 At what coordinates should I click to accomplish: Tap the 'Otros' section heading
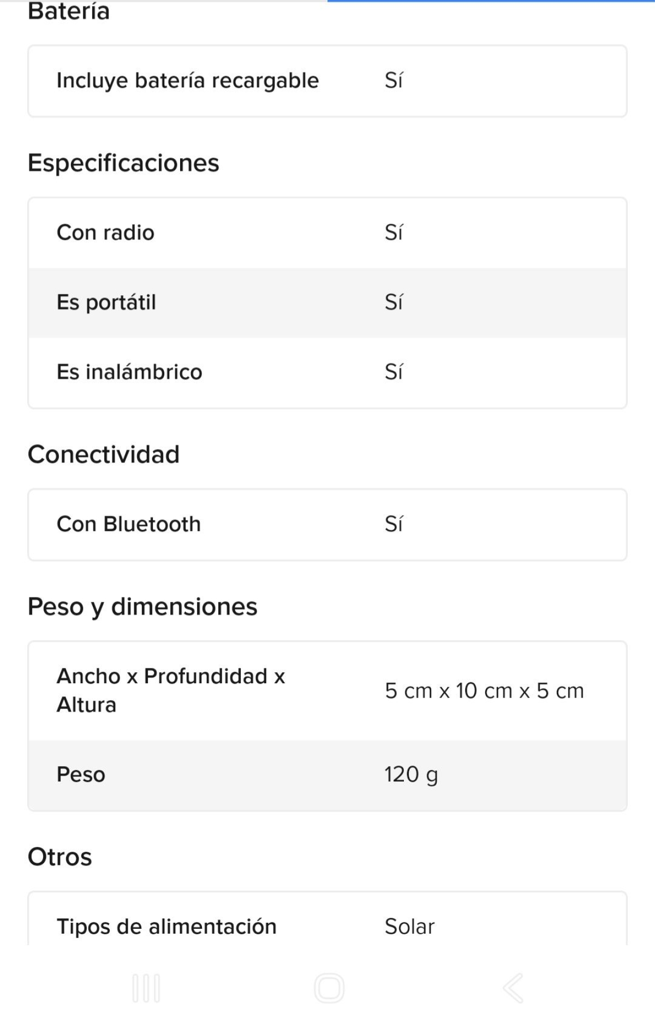click(x=60, y=857)
